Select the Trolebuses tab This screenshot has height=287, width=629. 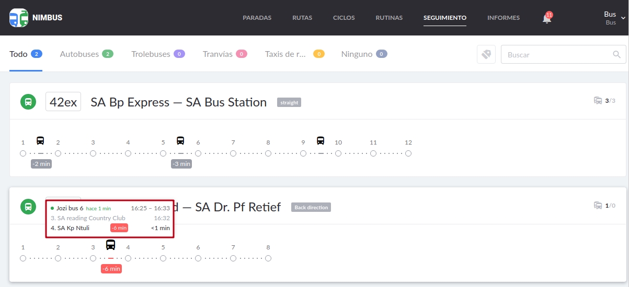click(151, 54)
